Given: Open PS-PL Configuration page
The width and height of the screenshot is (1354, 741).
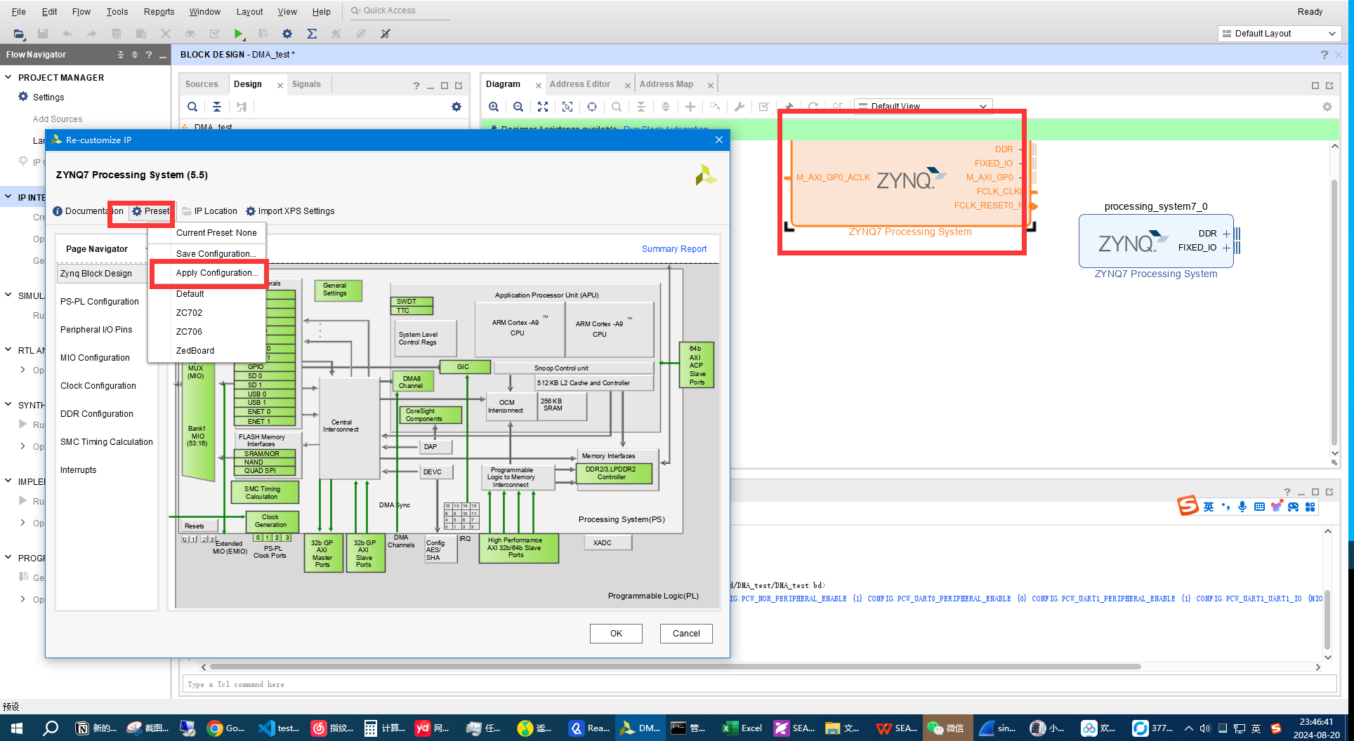Looking at the screenshot, I should coord(100,302).
